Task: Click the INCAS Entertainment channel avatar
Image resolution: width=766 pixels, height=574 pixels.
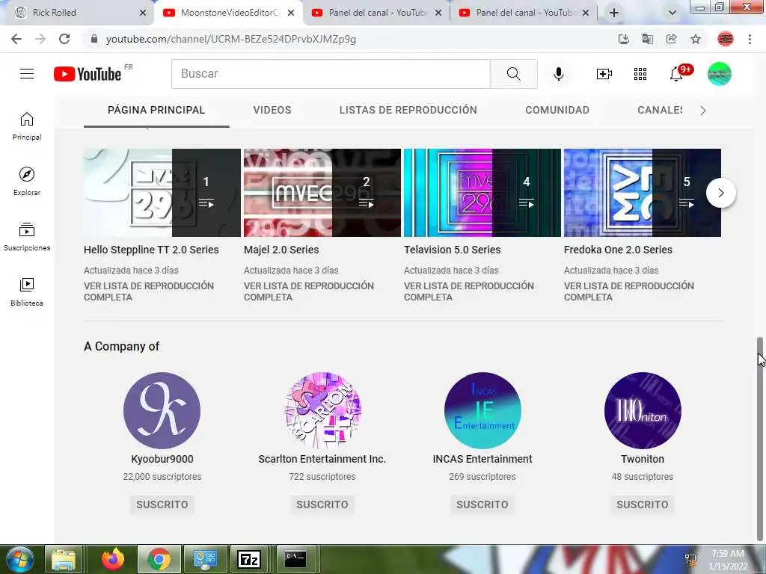Action: pos(482,410)
